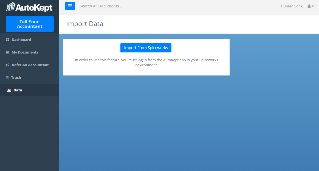
Task: Click the Refer An Accountant megaphone icon
Action: [x=7, y=65]
